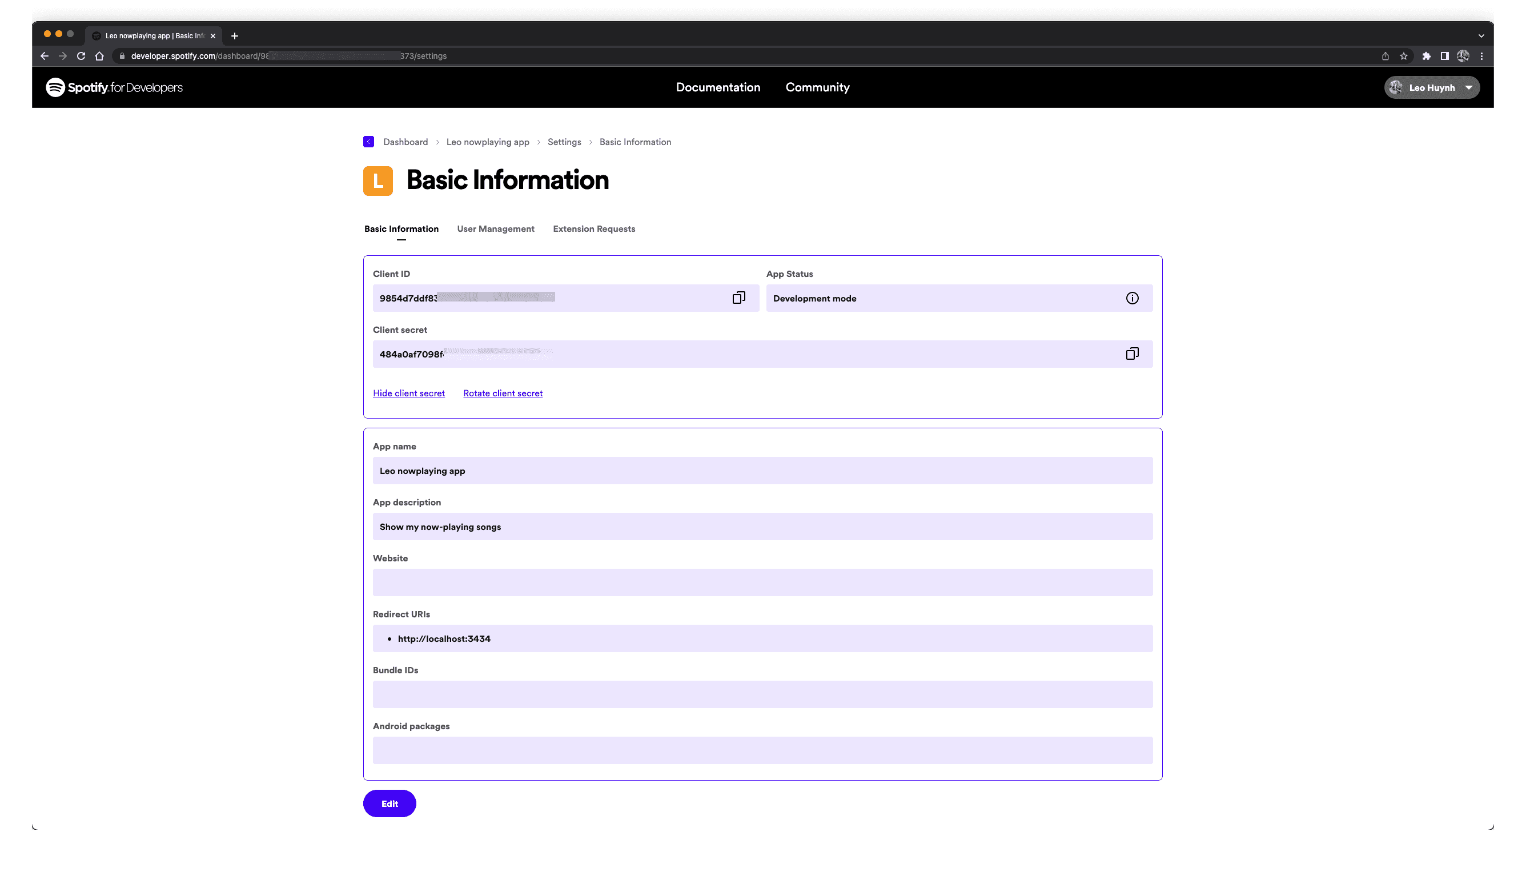Hide the client secret
1526x872 pixels.
(408, 393)
